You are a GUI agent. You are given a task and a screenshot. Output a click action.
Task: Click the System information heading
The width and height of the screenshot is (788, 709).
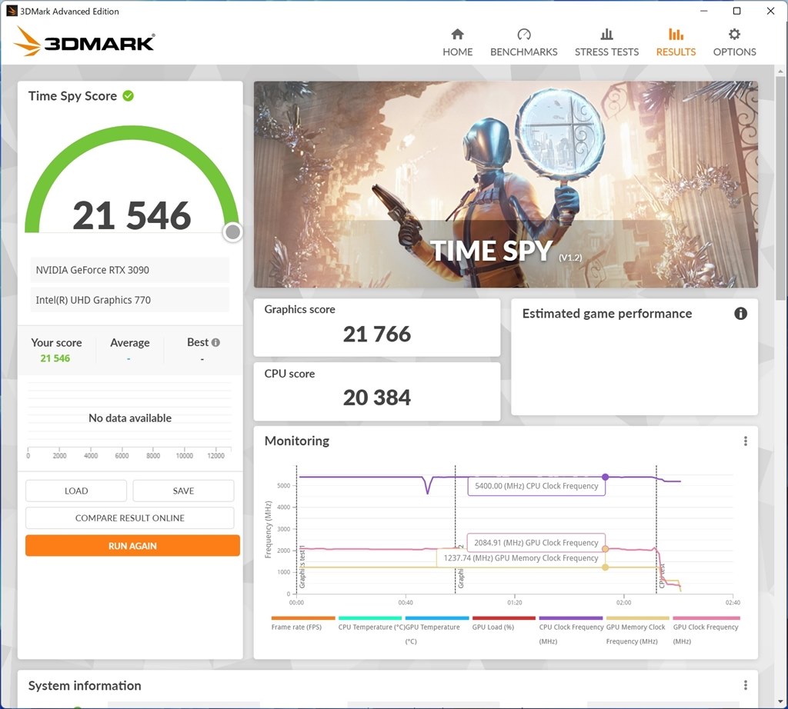click(85, 686)
